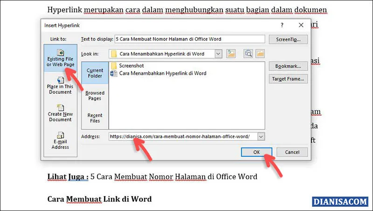The height and width of the screenshot is (211, 373).
Task: Open Target Frame settings button
Action: pos(288,79)
